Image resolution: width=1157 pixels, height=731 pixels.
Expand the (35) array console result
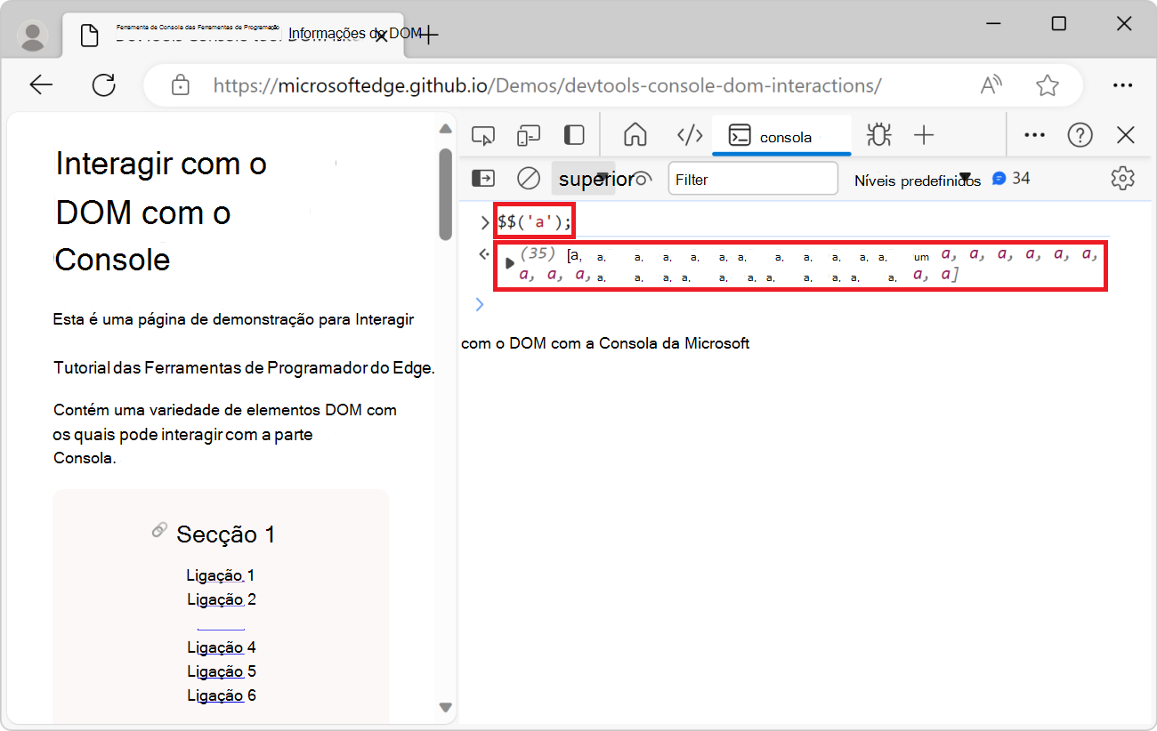click(x=510, y=262)
